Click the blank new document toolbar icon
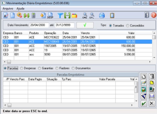This screenshot has height=114, width=157. pyautogui.click(x=13, y=16)
